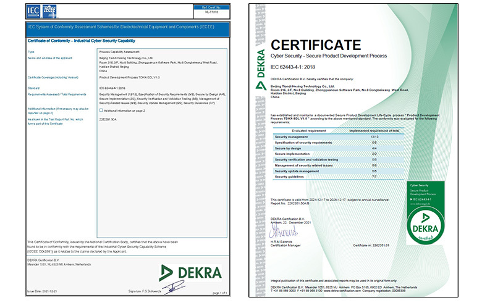Select 'Certificate of Conformity – Industrial Cyber Security Capability' title
Viewport: 482px width, 308px height.
[x=82, y=41]
